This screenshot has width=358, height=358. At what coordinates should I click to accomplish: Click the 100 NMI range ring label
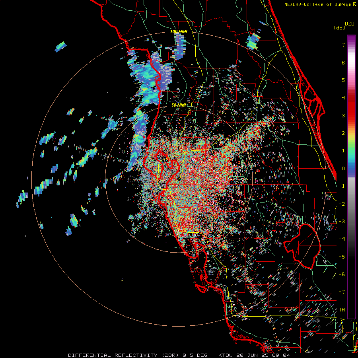[x=179, y=31]
